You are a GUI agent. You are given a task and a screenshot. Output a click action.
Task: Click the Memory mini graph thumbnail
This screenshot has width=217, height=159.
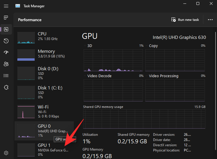(26, 55)
